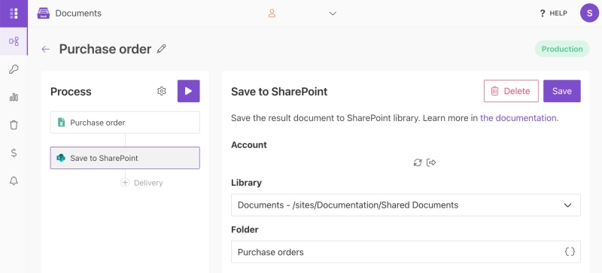
Task: Open the Library dropdown
Action: (406, 205)
